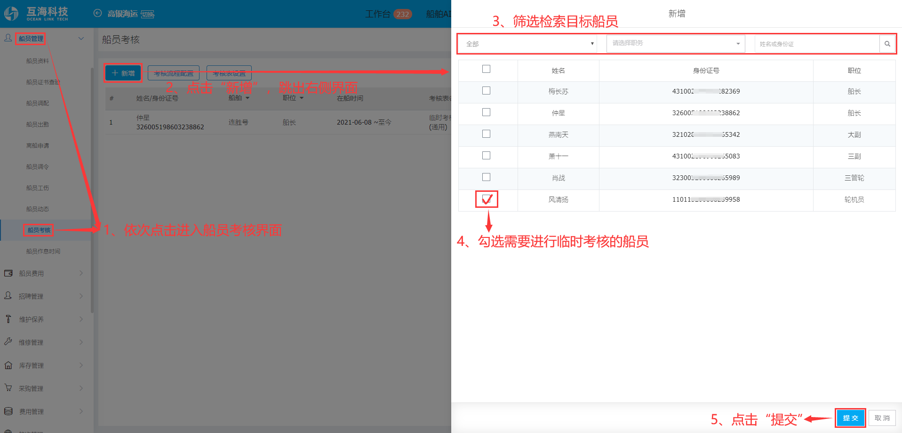Click ID 326005198603238862 in main list

point(170,127)
